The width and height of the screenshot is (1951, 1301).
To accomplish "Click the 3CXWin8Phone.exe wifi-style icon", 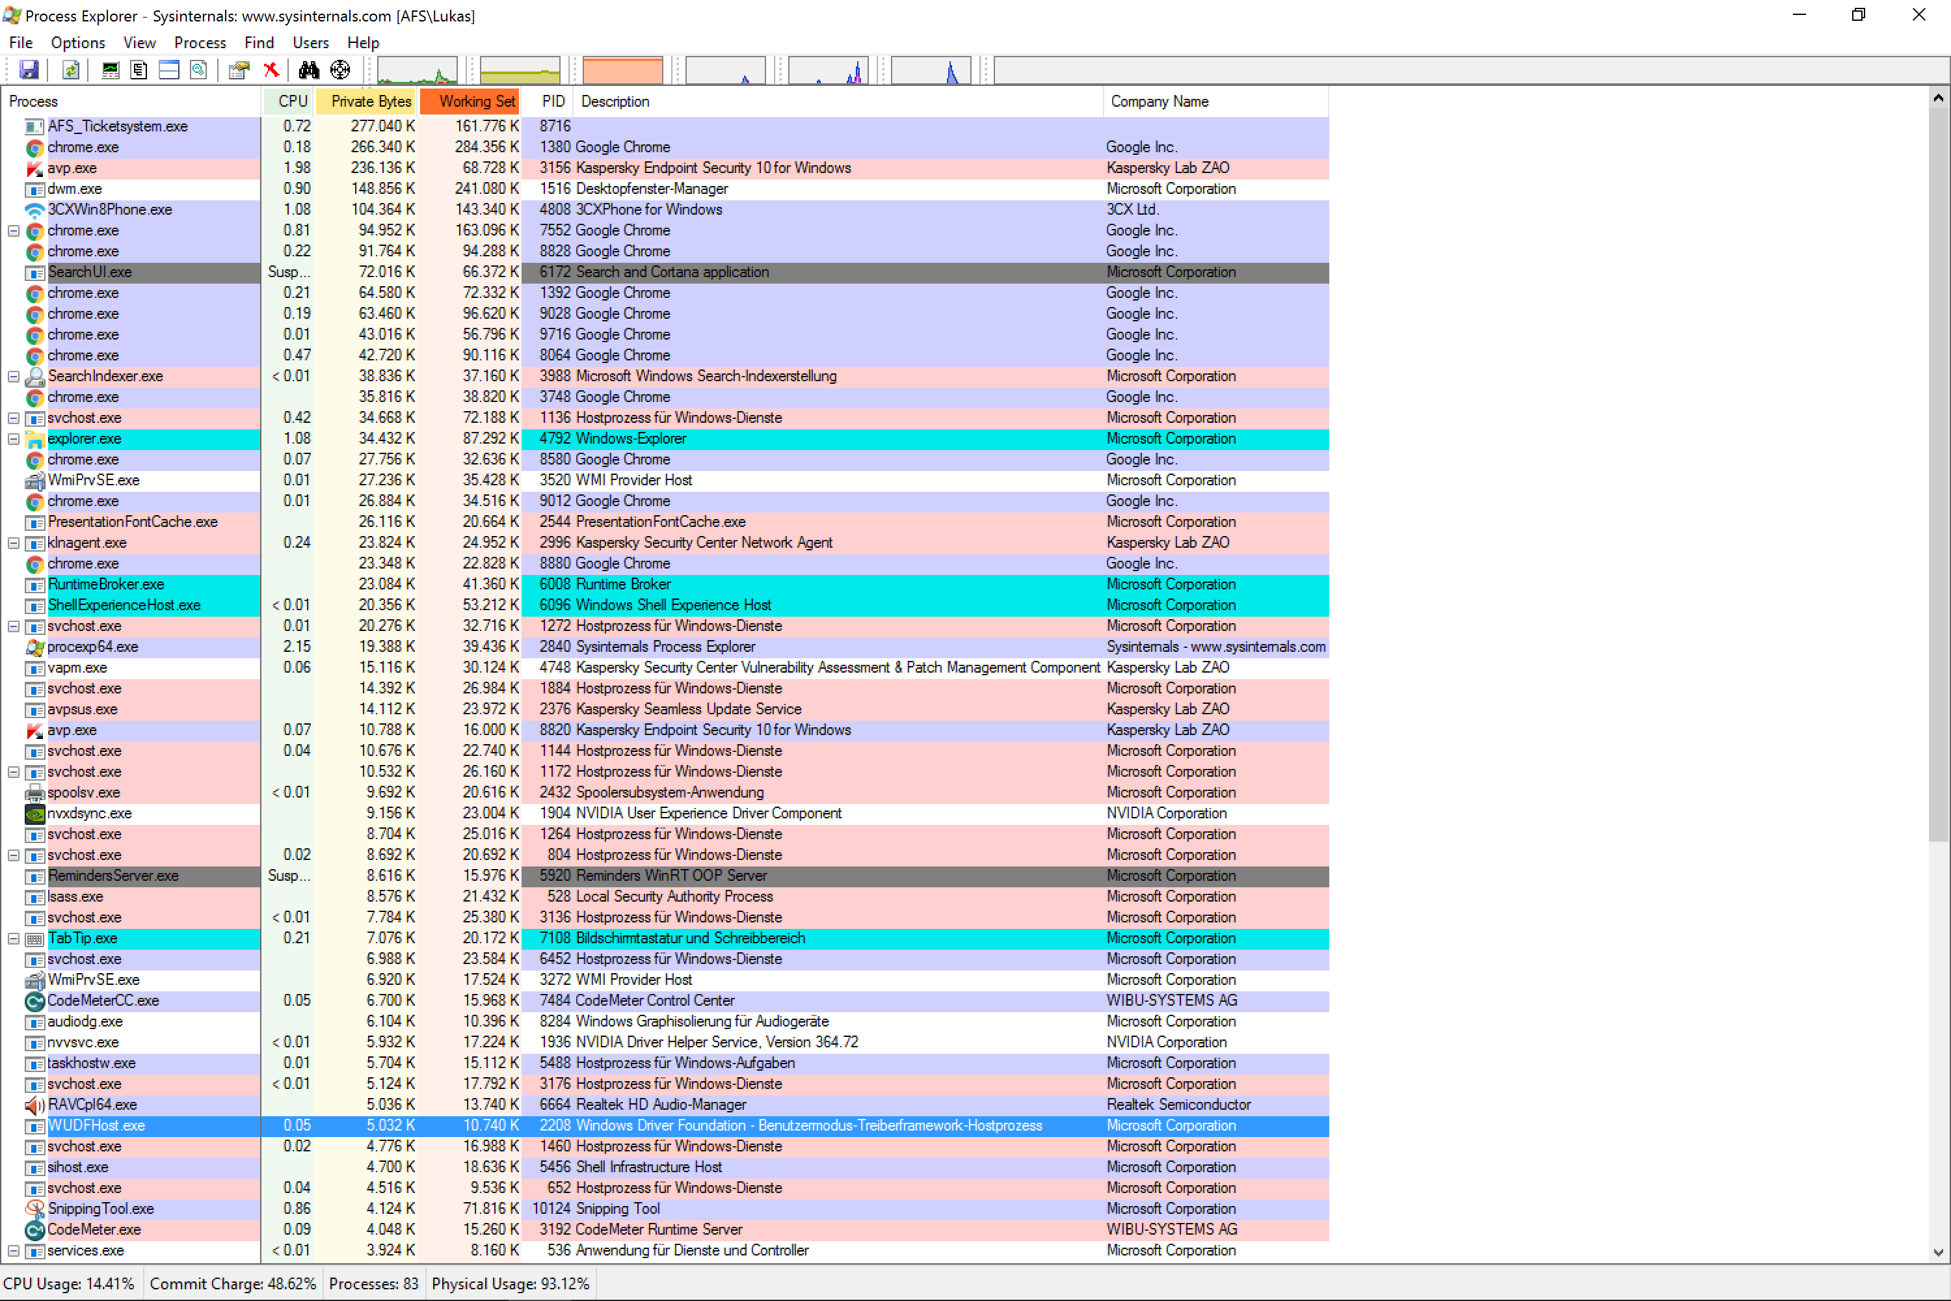I will click(x=35, y=210).
